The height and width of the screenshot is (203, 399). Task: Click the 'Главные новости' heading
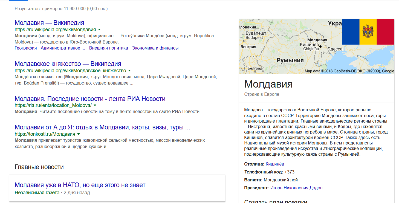[x=39, y=167]
